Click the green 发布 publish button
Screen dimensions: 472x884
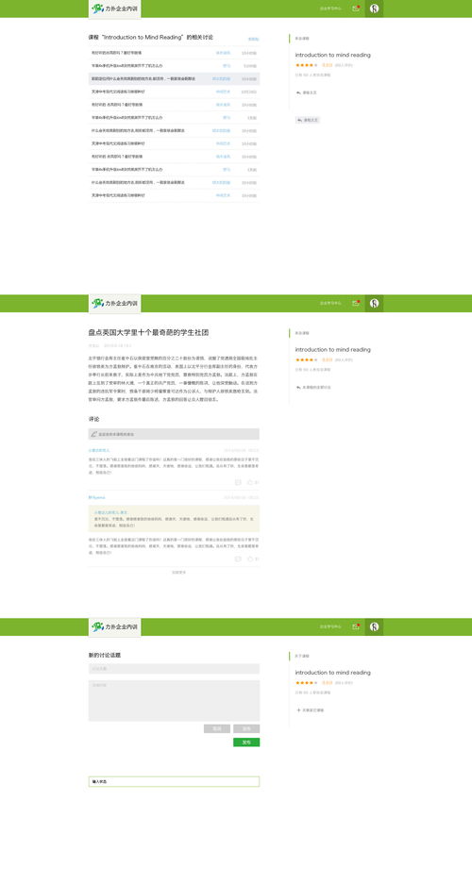[246, 742]
